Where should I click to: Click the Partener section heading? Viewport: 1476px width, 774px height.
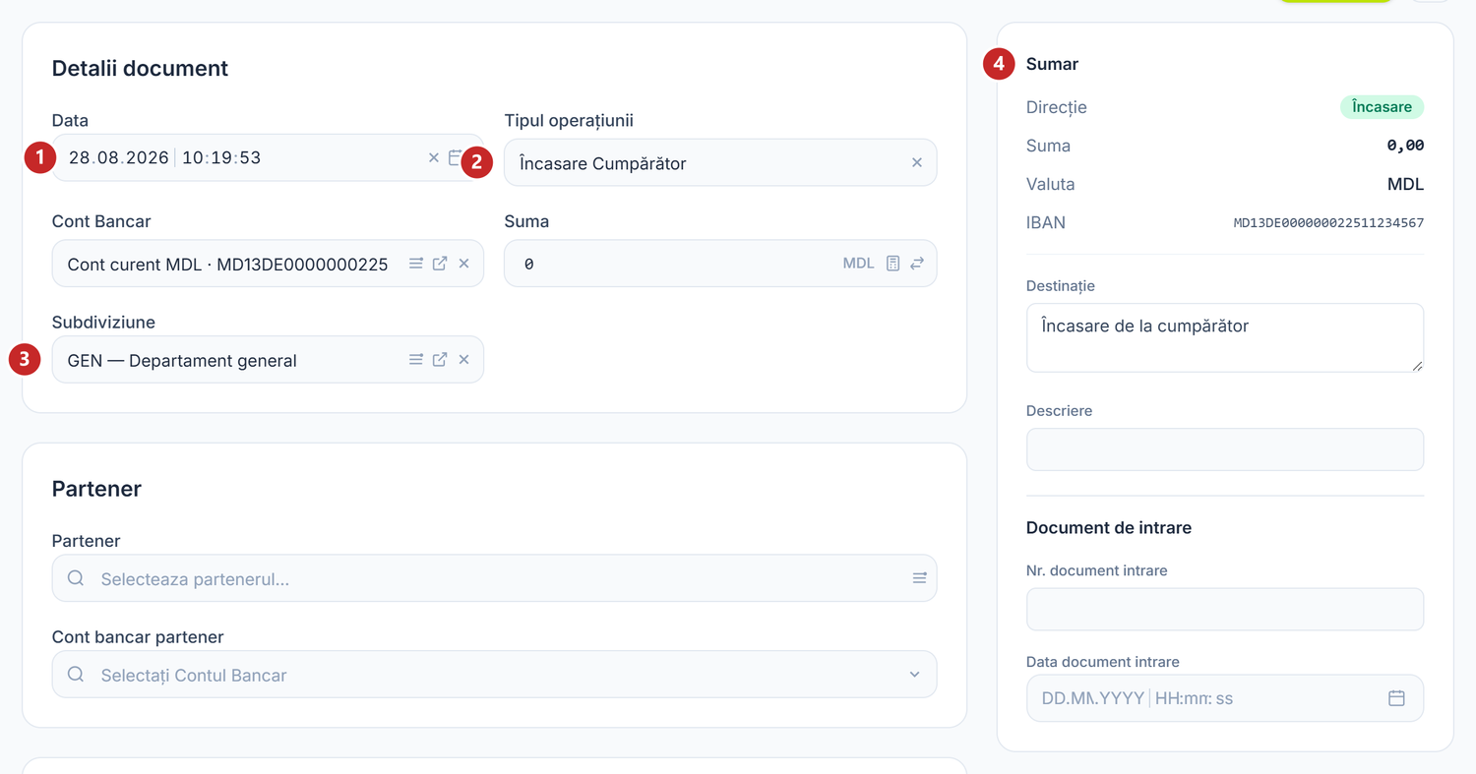point(96,489)
